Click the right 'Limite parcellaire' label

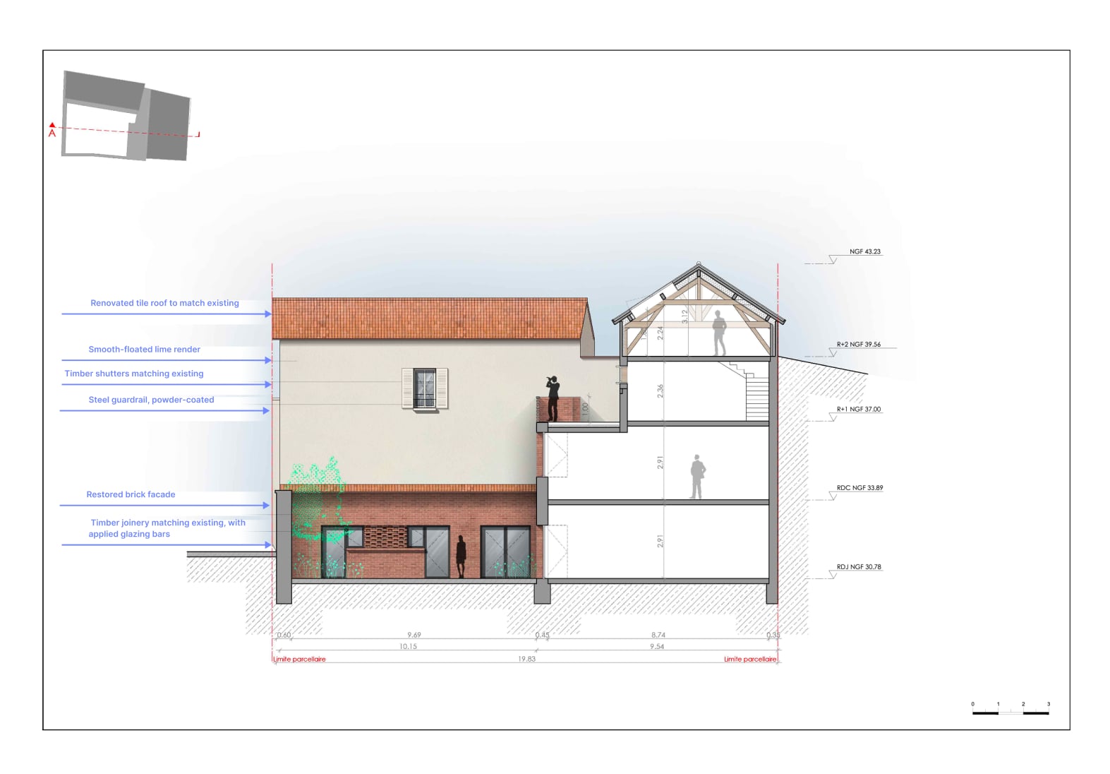[750, 659]
